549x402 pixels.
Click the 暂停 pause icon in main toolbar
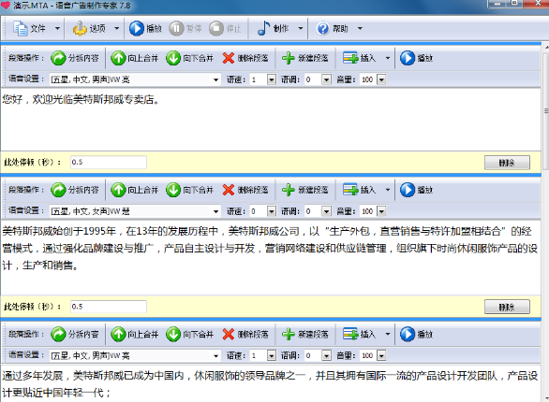[176, 28]
